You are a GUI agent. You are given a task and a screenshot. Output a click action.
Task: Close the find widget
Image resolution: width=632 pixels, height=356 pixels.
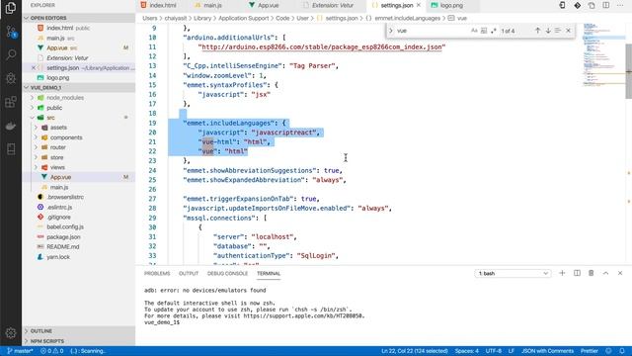(568, 31)
